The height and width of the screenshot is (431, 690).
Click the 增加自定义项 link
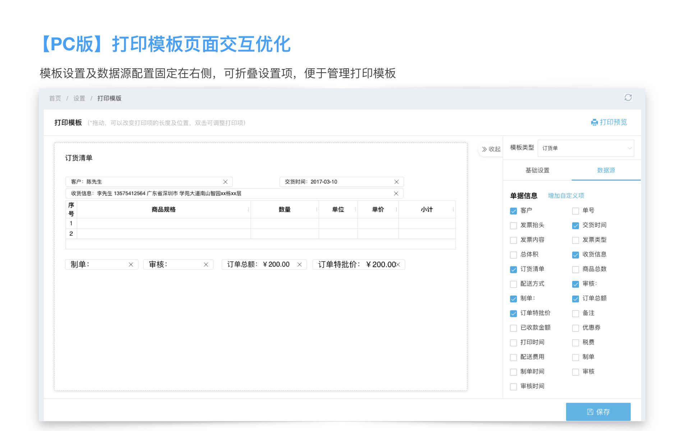tap(566, 196)
